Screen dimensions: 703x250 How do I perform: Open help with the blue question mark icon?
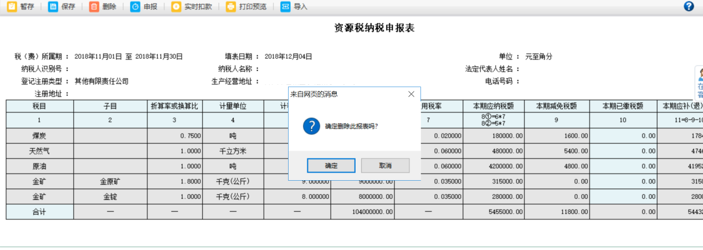coord(689,7)
